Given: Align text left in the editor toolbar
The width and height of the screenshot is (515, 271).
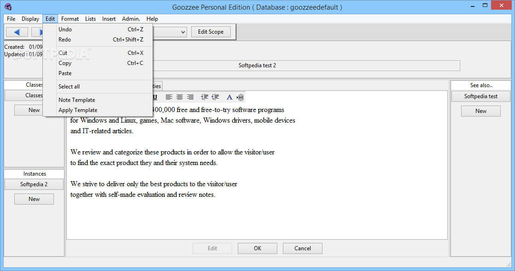Looking at the screenshot, I should (x=169, y=97).
